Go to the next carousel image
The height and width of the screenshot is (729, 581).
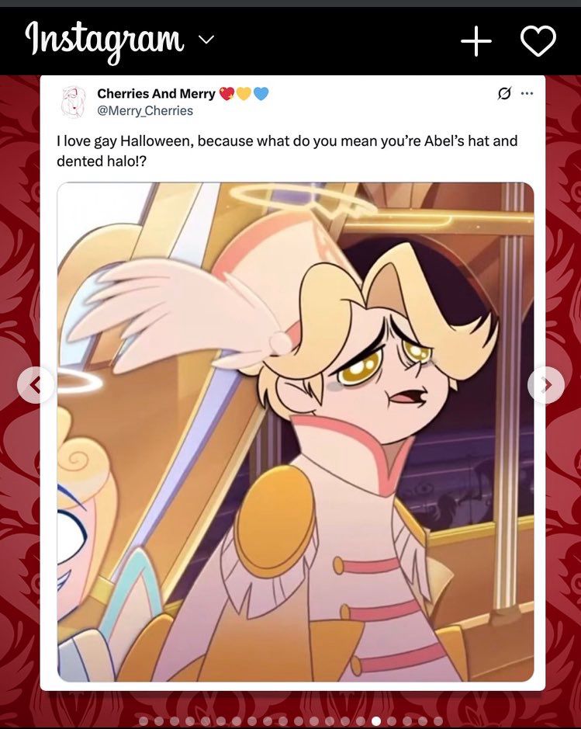(x=546, y=385)
